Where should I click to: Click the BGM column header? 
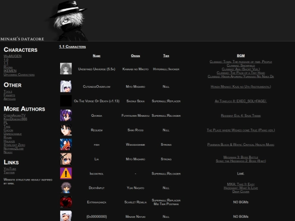click(241, 56)
